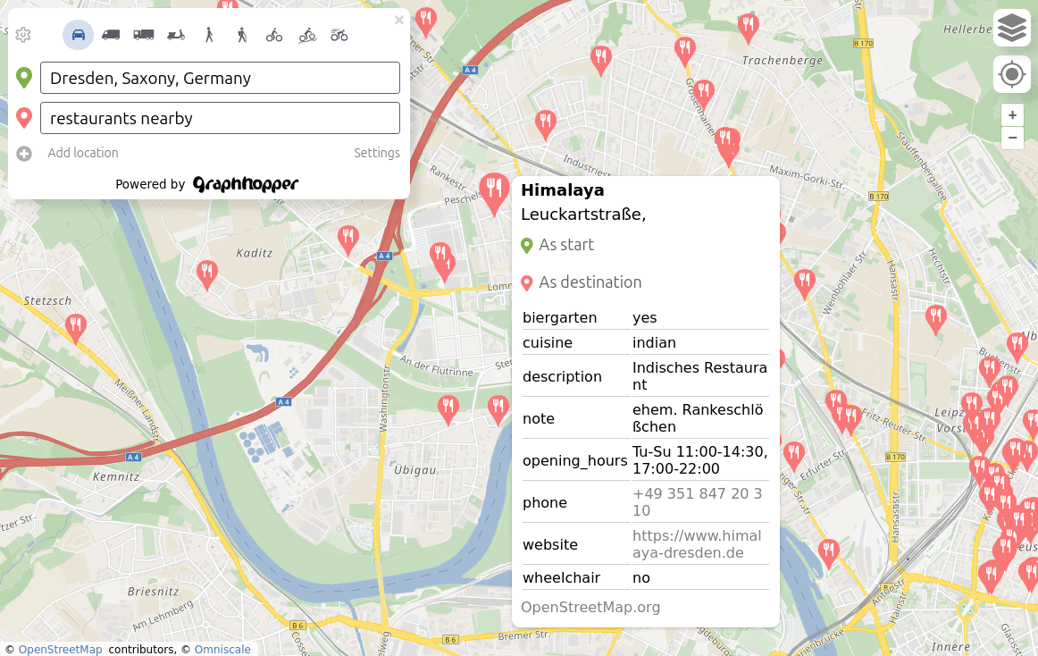Click the Add location button
The width and height of the screenshot is (1038, 656).
tap(82, 153)
